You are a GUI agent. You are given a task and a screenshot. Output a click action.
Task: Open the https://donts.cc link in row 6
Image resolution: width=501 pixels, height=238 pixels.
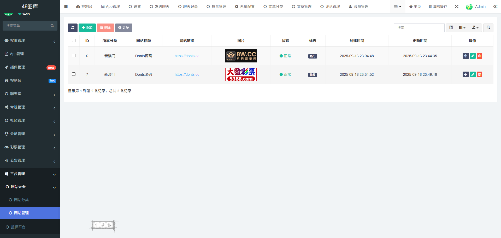pyautogui.click(x=187, y=56)
